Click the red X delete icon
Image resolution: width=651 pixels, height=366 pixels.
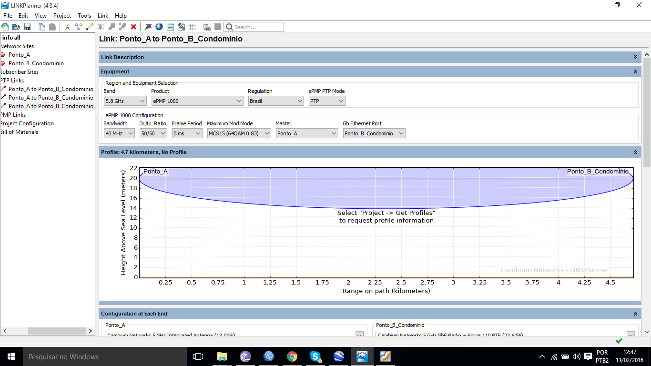click(x=133, y=27)
